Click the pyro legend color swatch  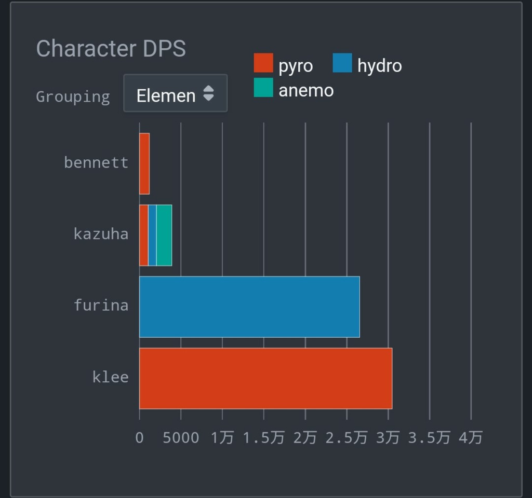(x=263, y=63)
